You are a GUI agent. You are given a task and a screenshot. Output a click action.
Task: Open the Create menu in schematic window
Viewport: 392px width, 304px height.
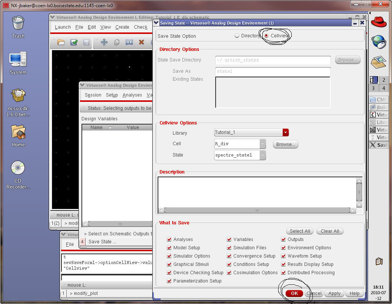point(122,27)
